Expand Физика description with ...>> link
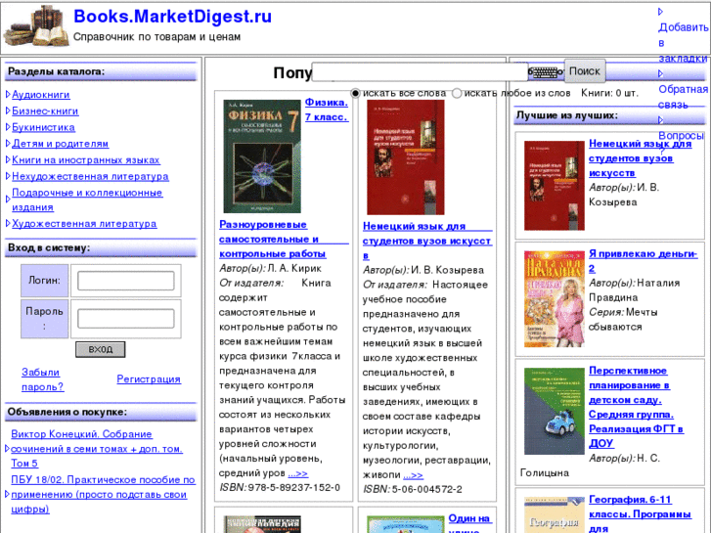Image resolution: width=711 pixels, height=533 pixels. [x=298, y=473]
